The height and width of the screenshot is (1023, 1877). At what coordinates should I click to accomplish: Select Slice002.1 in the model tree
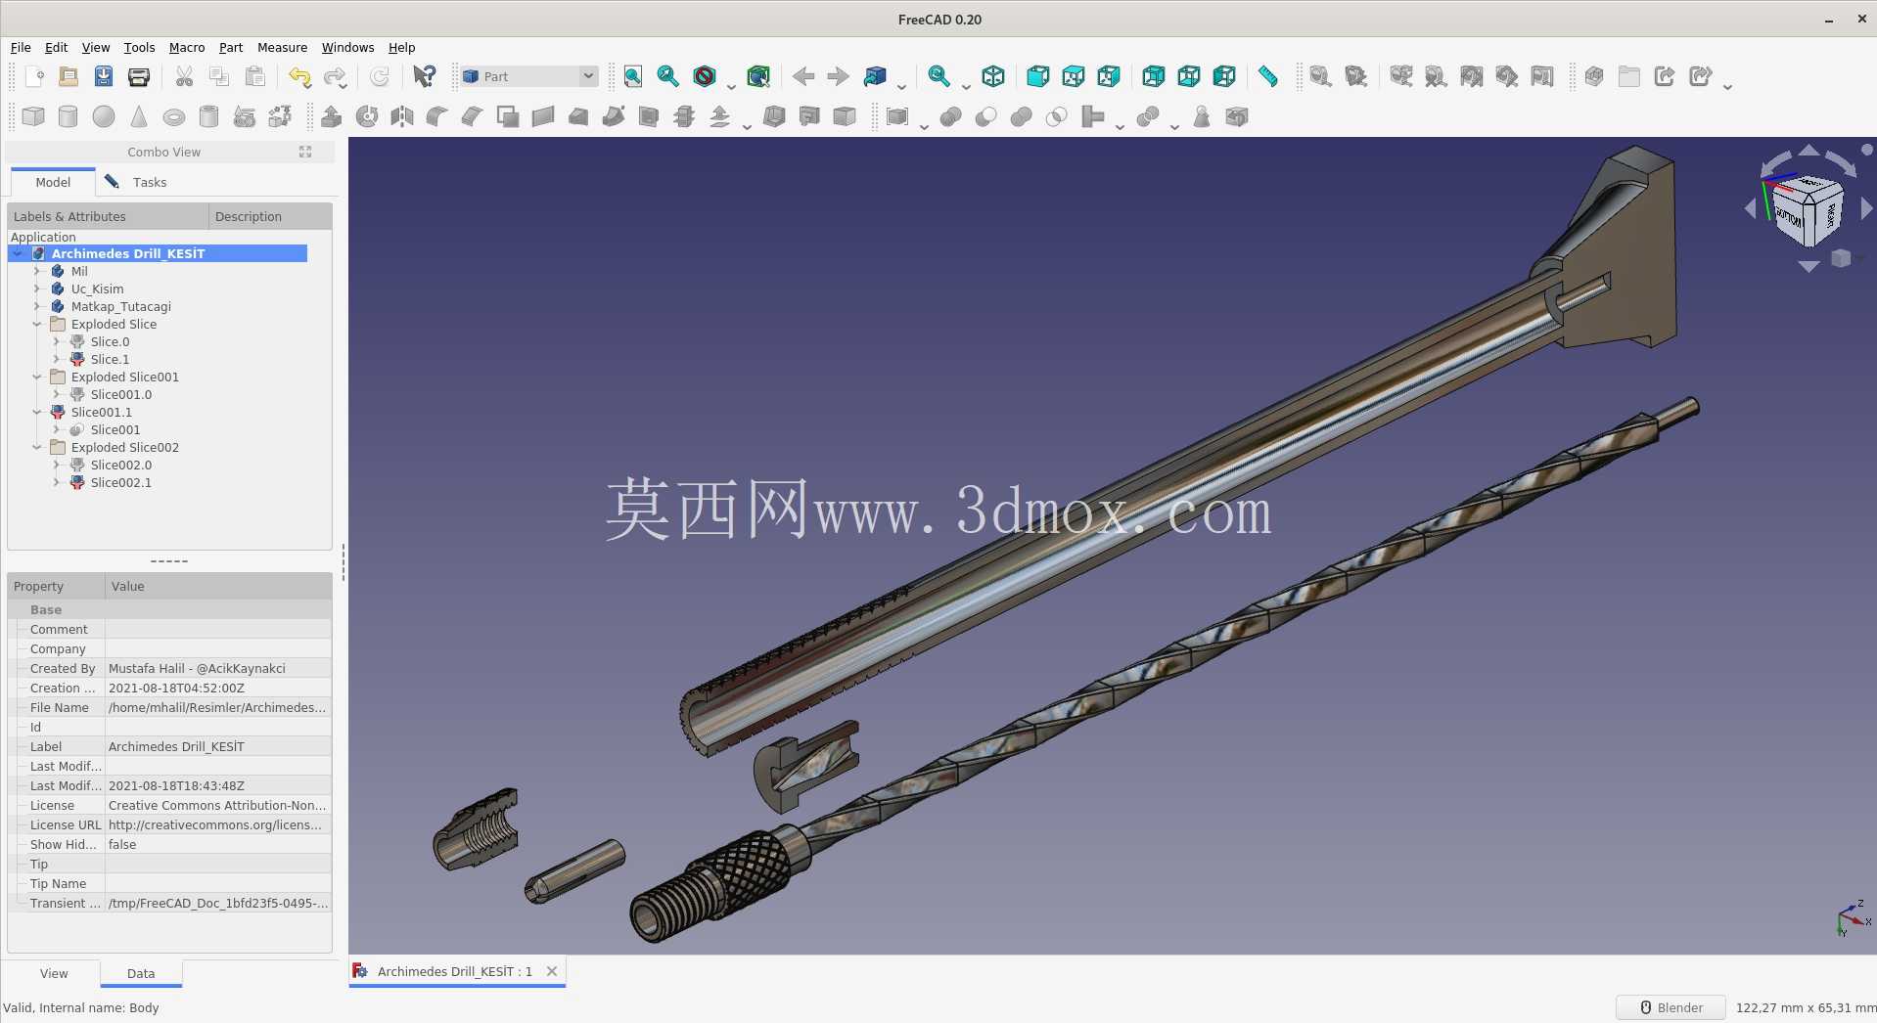point(120,482)
